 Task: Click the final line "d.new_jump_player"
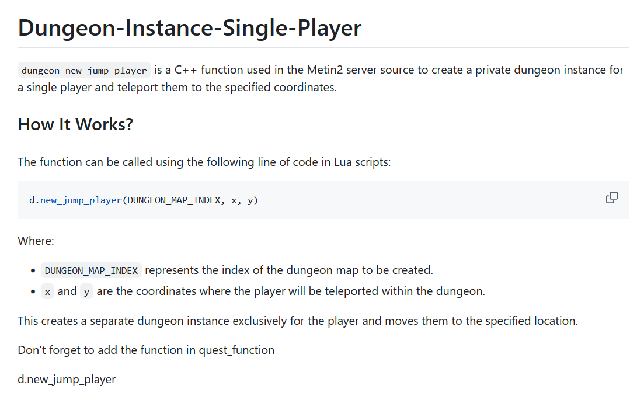pyautogui.click(x=67, y=379)
